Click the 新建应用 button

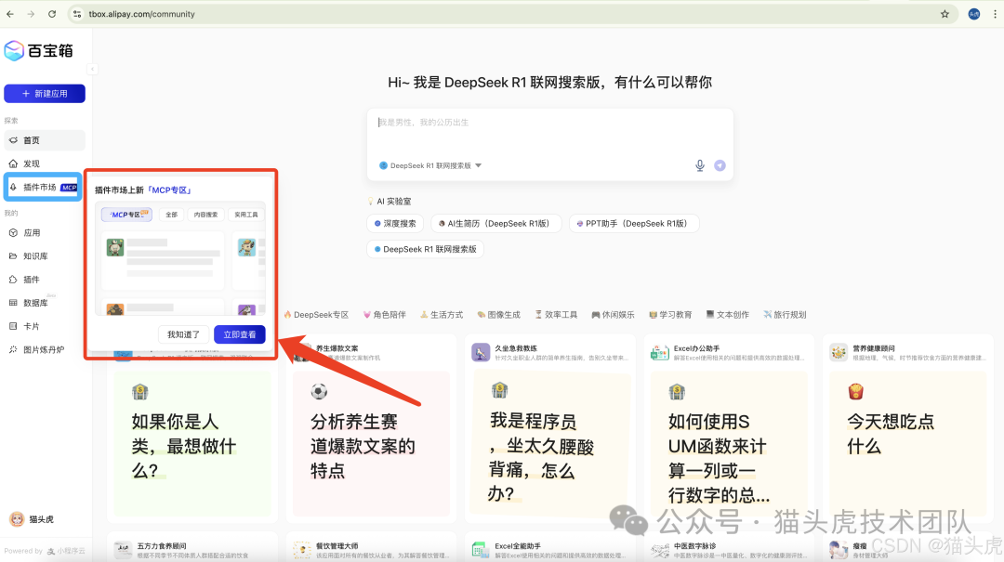pos(45,94)
